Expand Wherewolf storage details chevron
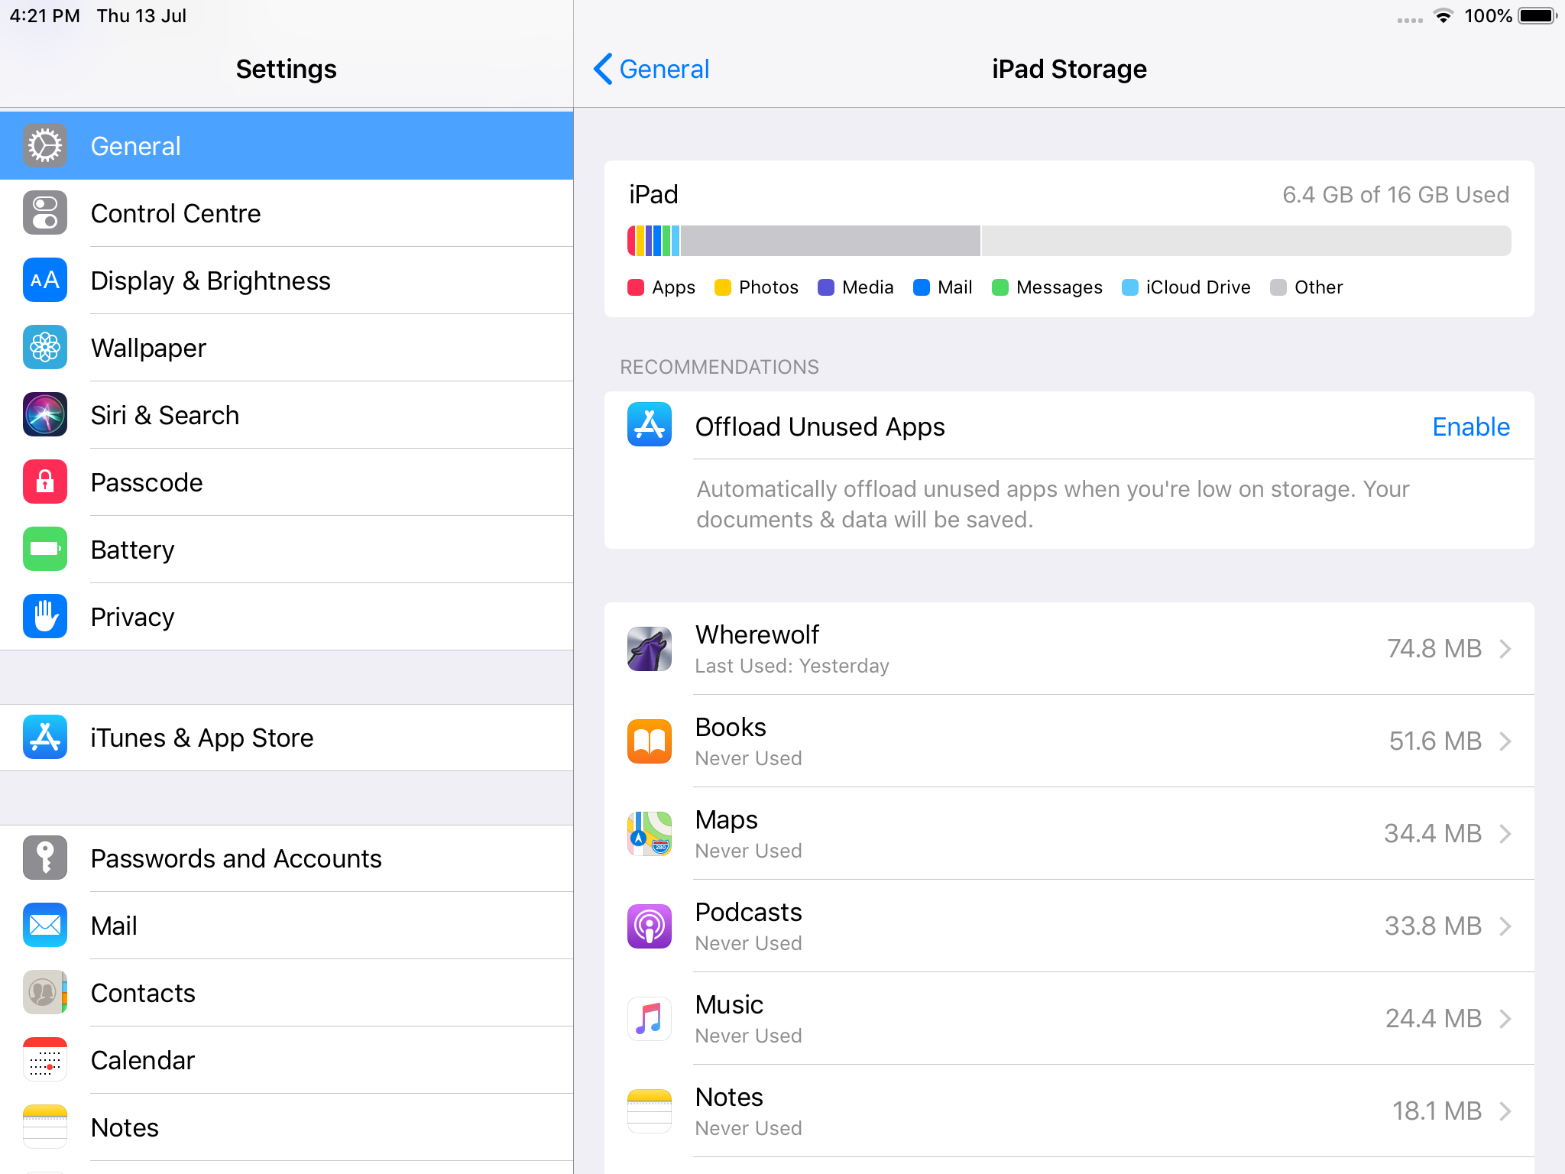 pyautogui.click(x=1505, y=649)
